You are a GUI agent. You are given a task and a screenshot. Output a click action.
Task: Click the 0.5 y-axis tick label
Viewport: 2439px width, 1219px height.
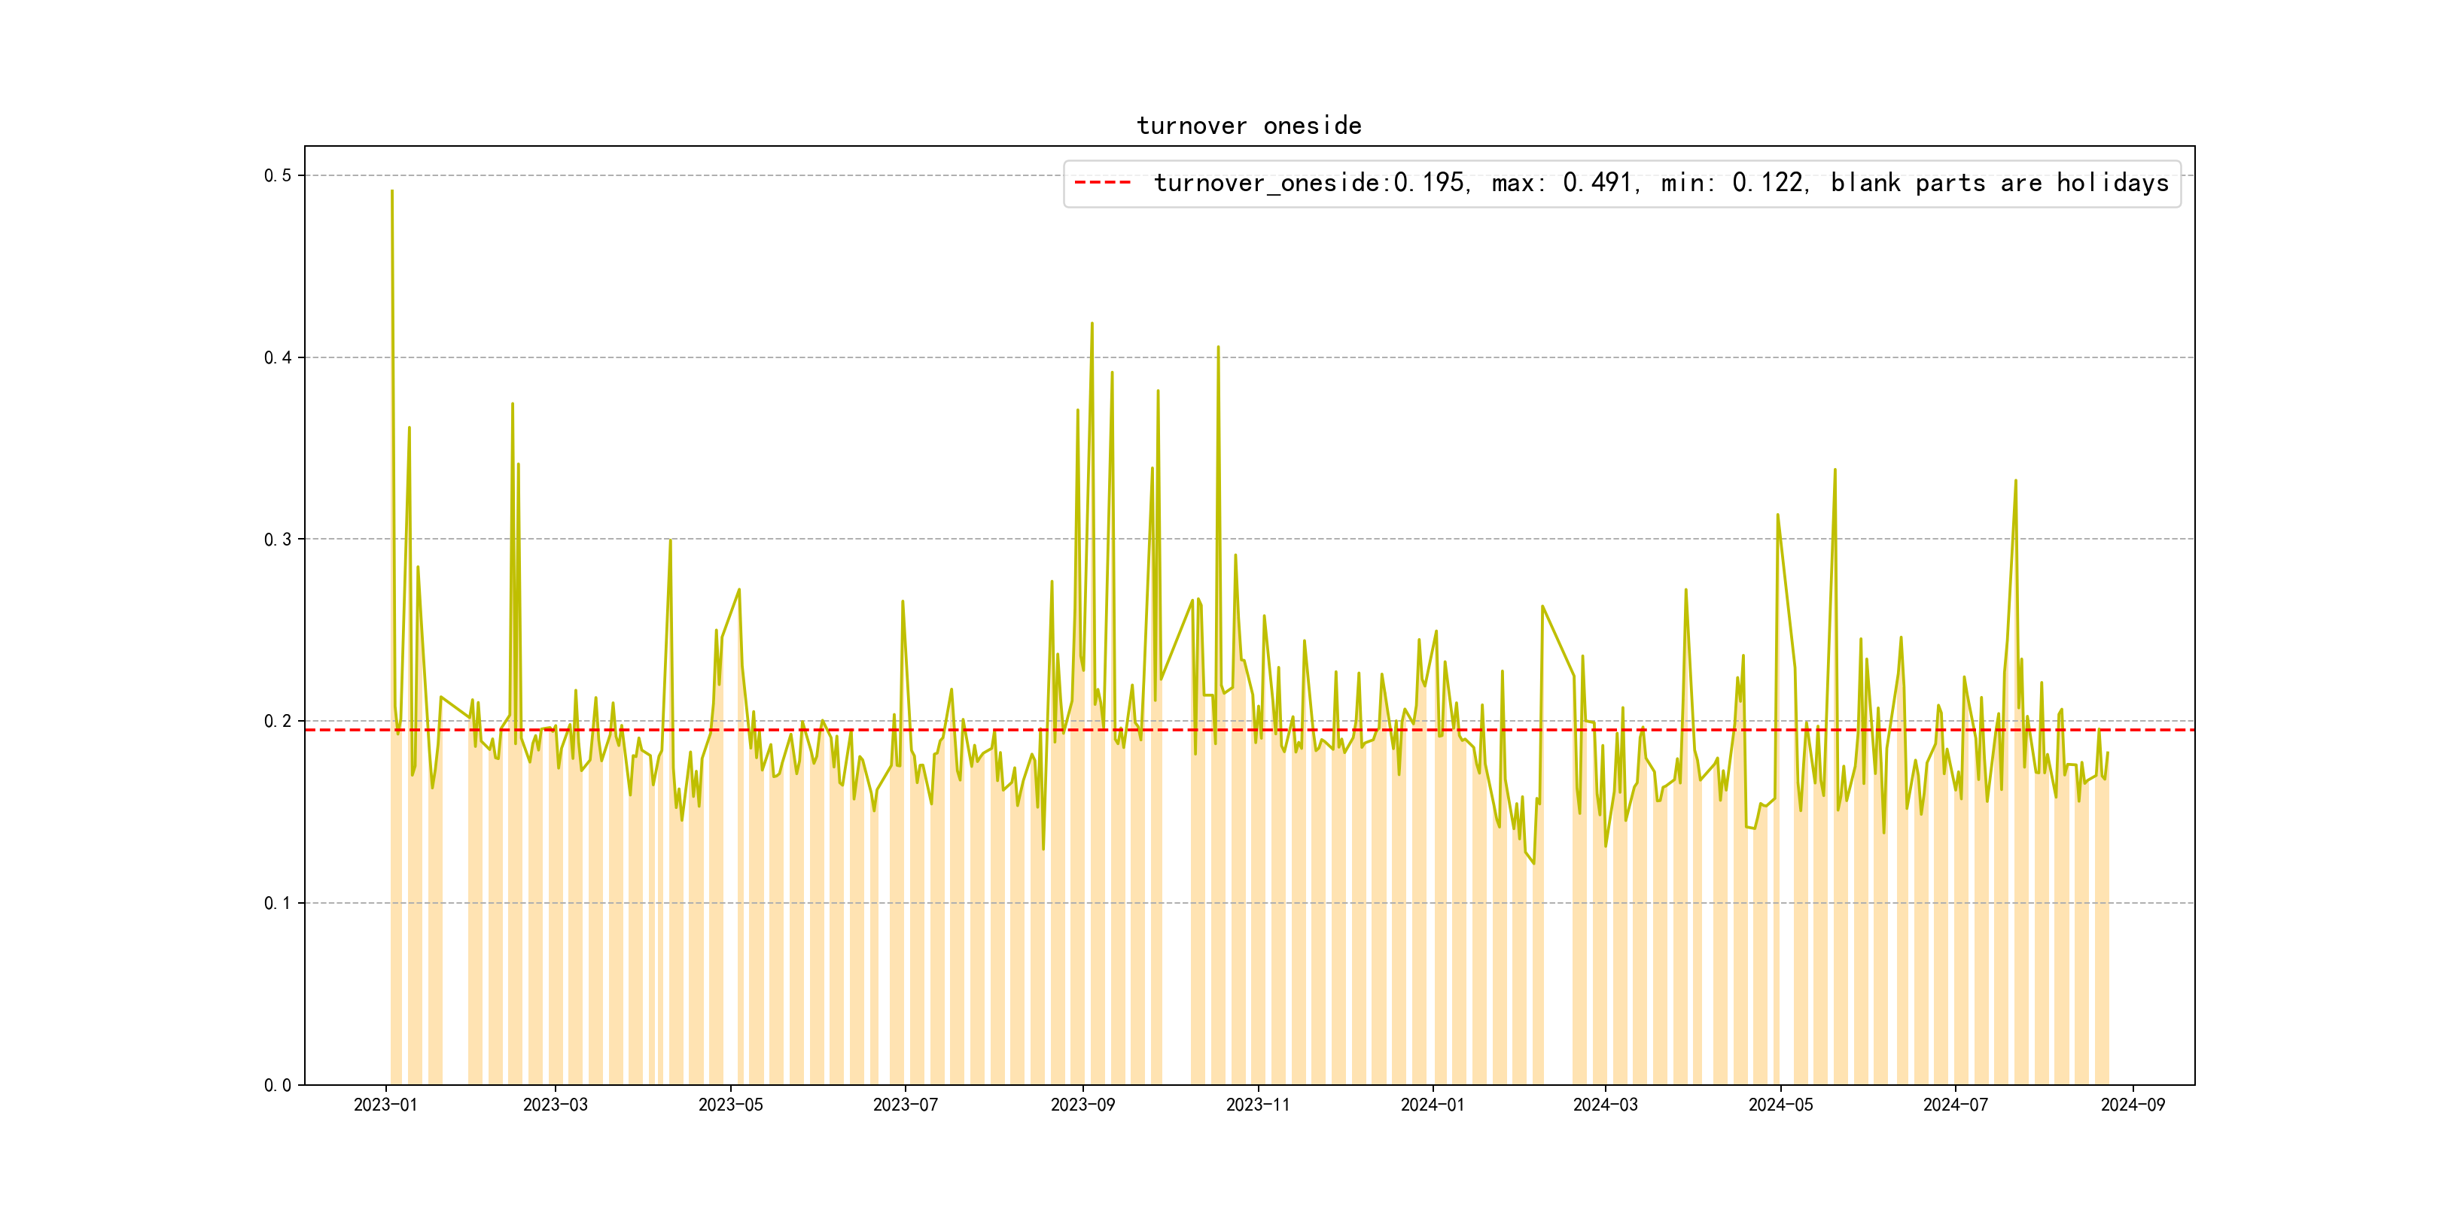278,176
